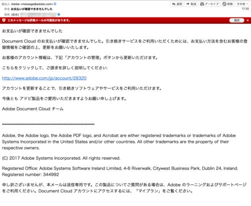The height and width of the screenshot is (206, 251).
Task: Star the sender Adobe contact
Action: 55,4
